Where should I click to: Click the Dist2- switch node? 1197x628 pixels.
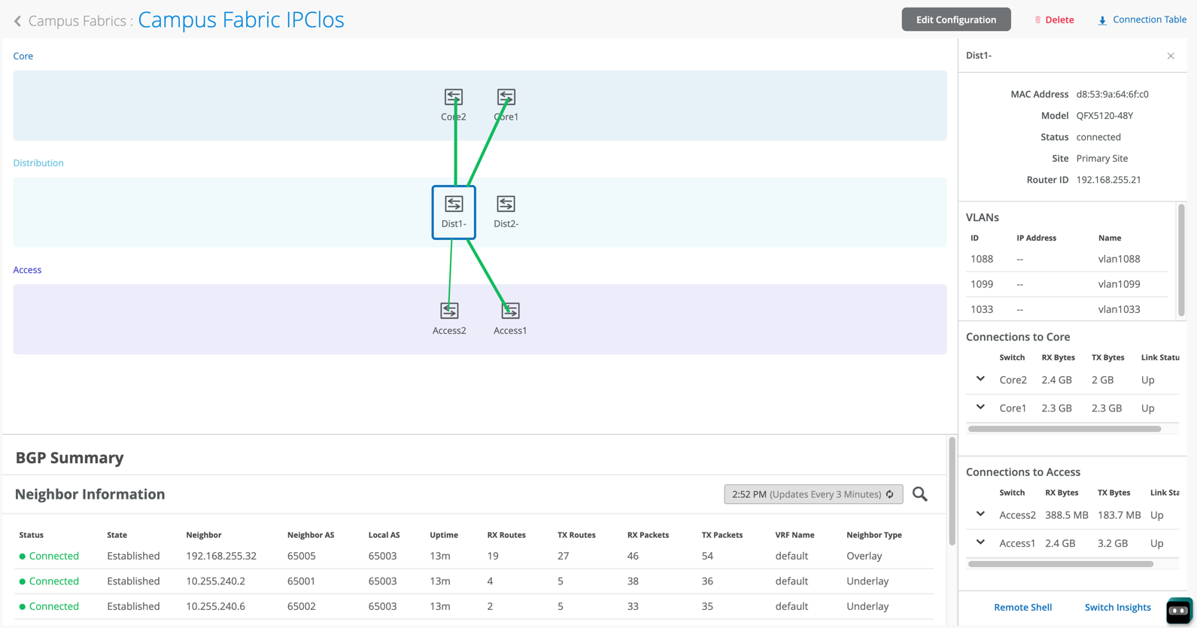click(x=506, y=205)
